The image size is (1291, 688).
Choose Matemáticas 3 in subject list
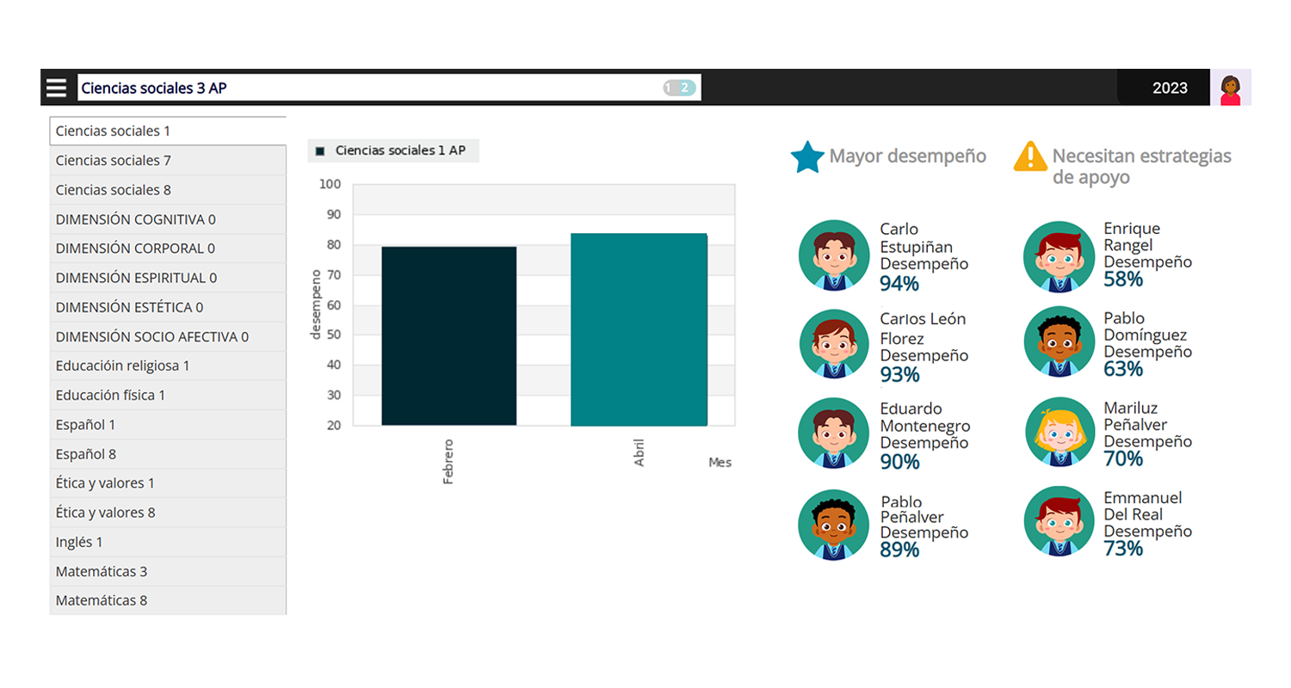(168, 571)
